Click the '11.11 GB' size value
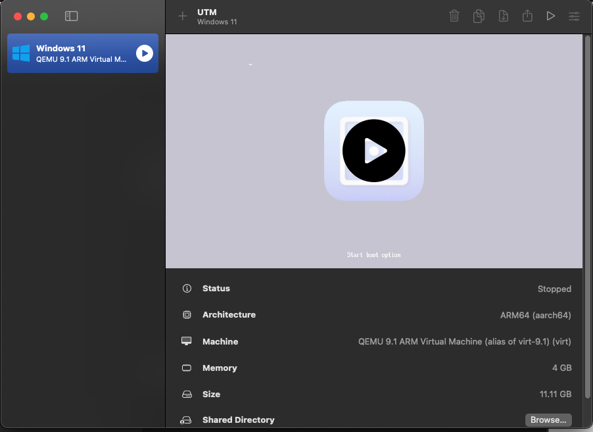 (556, 394)
